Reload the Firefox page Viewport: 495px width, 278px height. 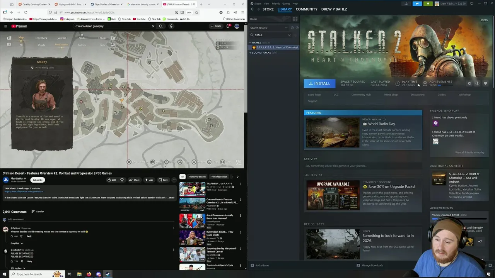(26, 12)
